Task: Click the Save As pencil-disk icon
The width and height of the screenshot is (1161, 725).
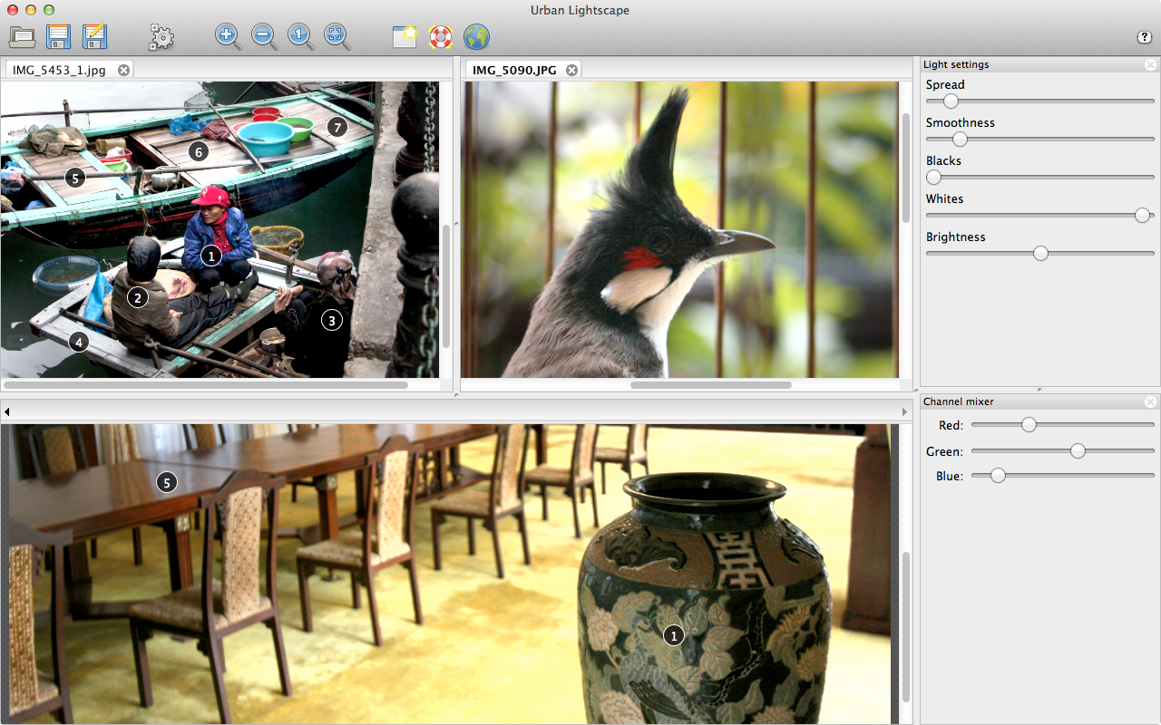Action: click(94, 37)
